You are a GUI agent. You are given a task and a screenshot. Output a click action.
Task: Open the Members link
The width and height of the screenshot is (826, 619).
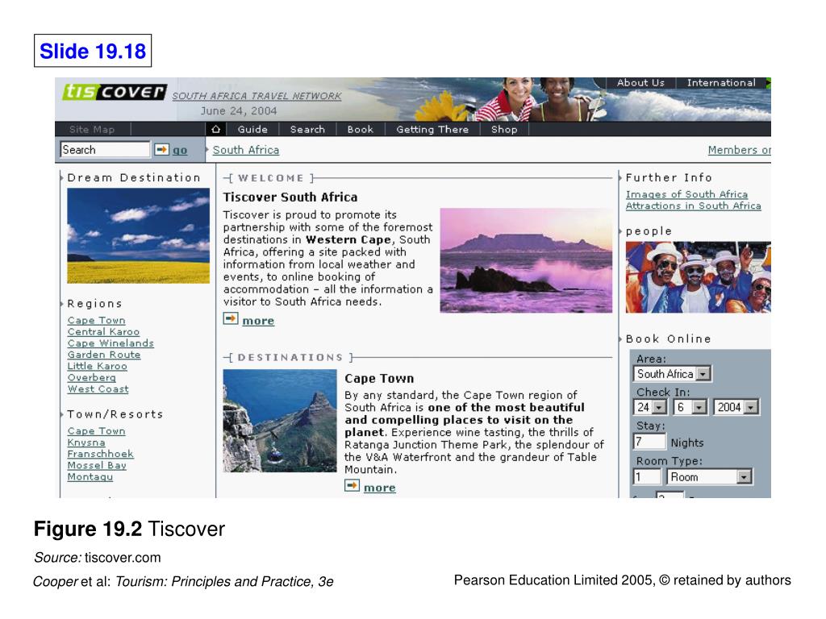739,150
